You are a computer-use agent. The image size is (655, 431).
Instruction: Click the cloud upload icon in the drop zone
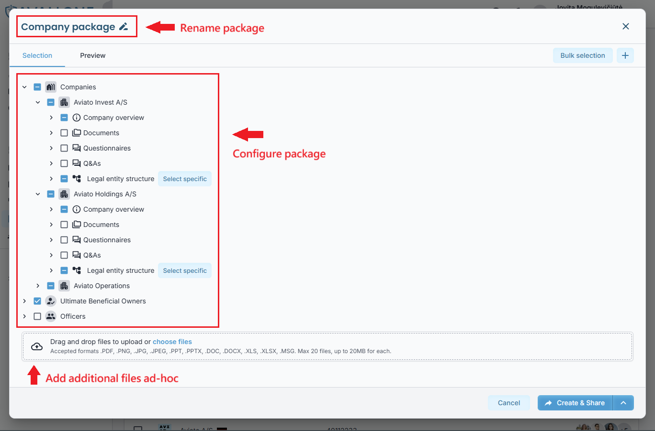pos(37,346)
